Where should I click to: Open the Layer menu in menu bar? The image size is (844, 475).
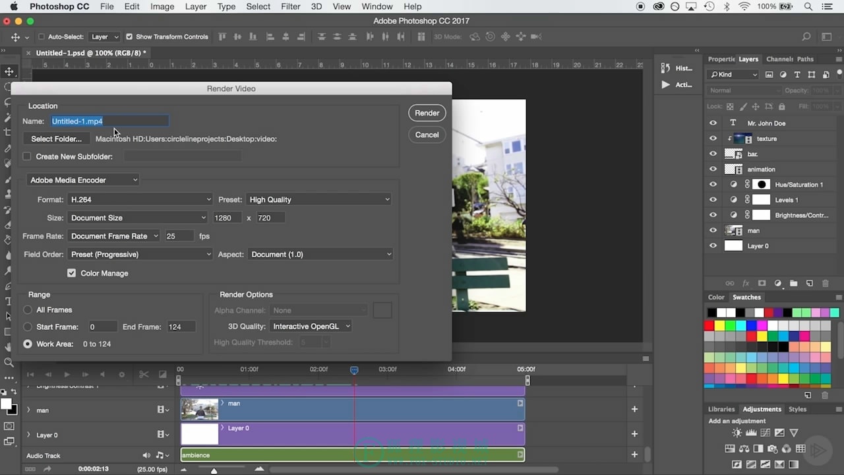[196, 7]
